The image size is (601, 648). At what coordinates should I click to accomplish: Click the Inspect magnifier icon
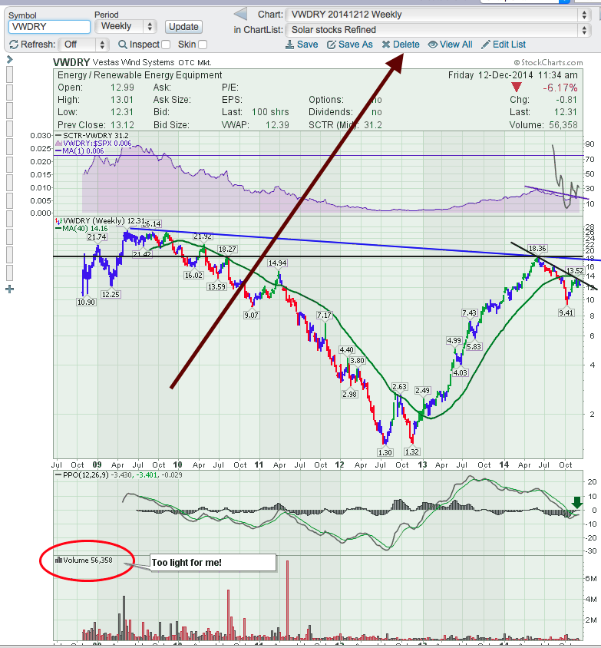click(122, 45)
